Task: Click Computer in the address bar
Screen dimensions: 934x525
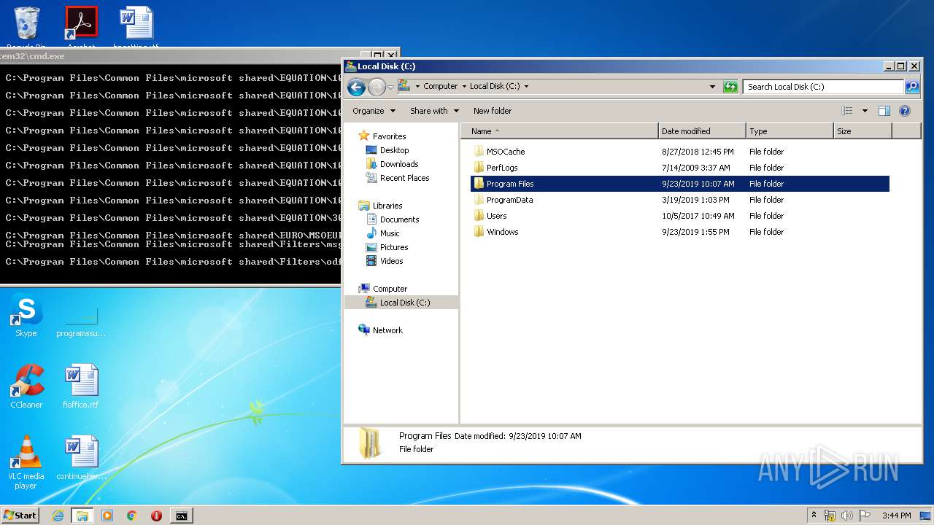Action: coord(441,86)
